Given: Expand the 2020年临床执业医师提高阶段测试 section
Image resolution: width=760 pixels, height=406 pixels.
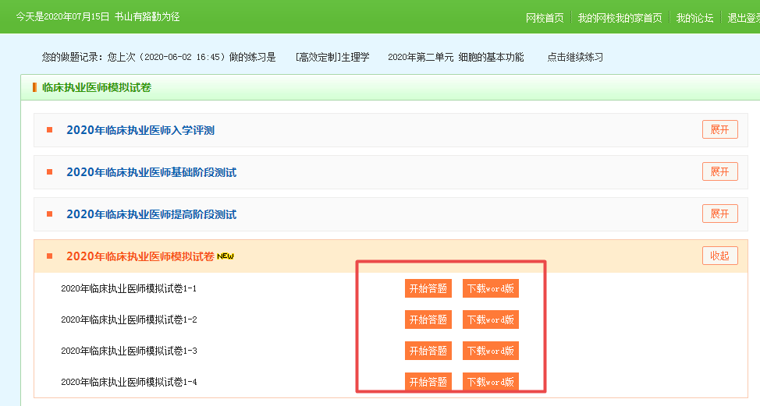Looking at the screenshot, I should click(x=719, y=214).
